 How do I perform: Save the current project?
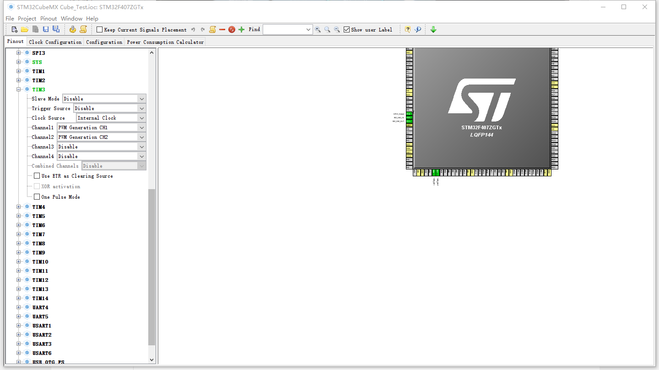pyautogui.click(x=45, y=29)
